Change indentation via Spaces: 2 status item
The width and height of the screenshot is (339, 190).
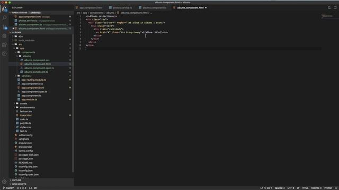(280, 188)
